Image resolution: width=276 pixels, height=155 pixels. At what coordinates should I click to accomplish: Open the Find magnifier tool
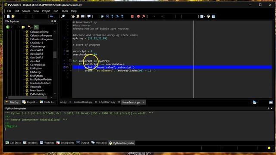63,16
